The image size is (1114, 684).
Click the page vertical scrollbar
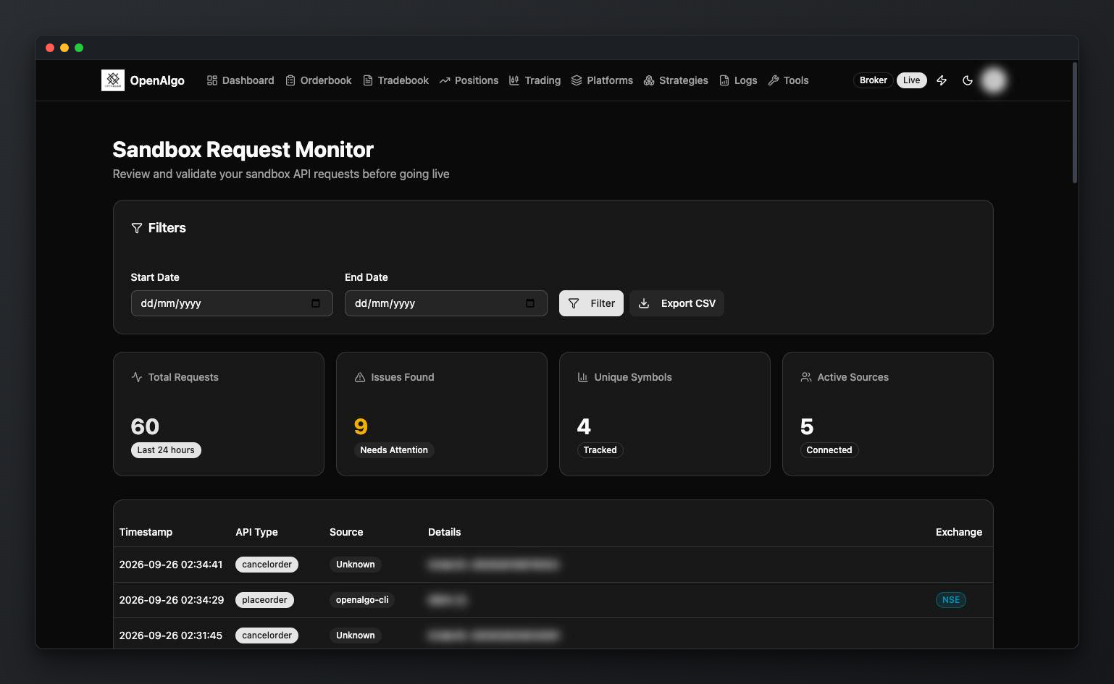[1075, 123]
